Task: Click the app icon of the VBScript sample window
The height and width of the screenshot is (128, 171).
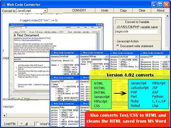Action: [81, 53]
